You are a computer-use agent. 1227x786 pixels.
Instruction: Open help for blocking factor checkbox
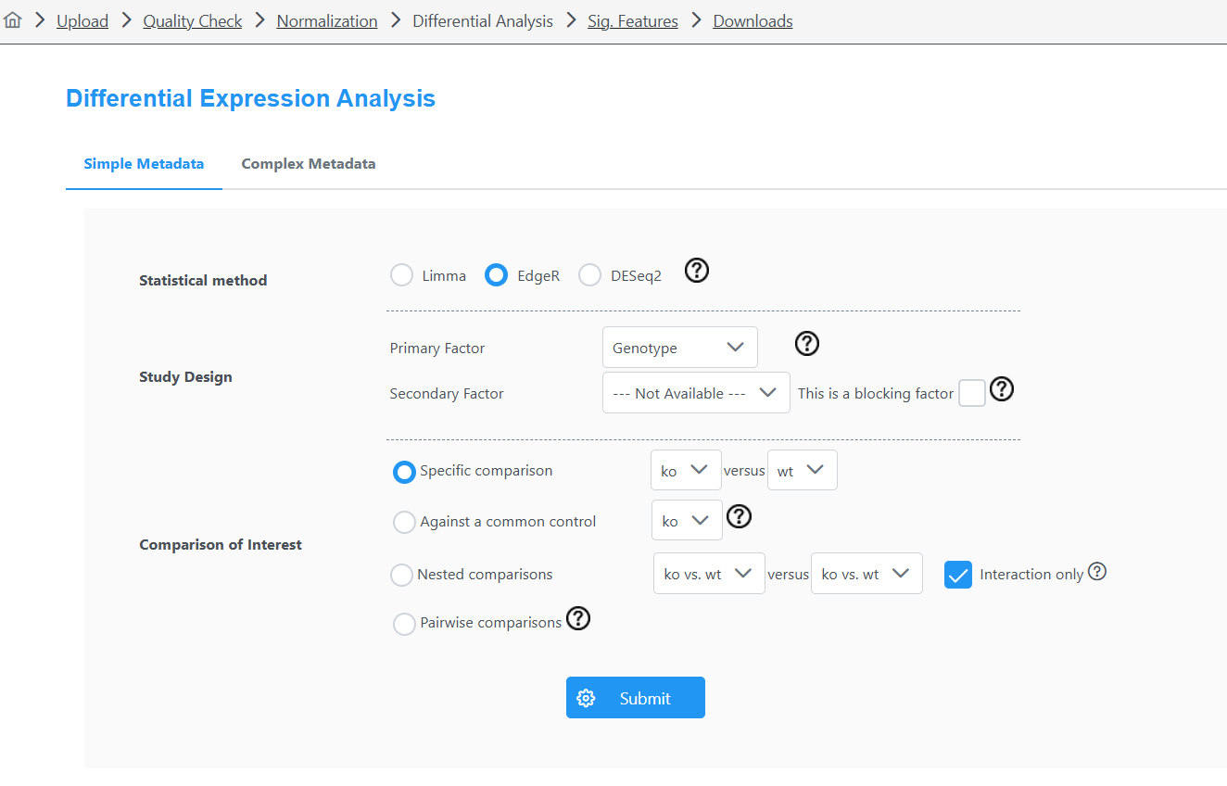coord(1002,389)
